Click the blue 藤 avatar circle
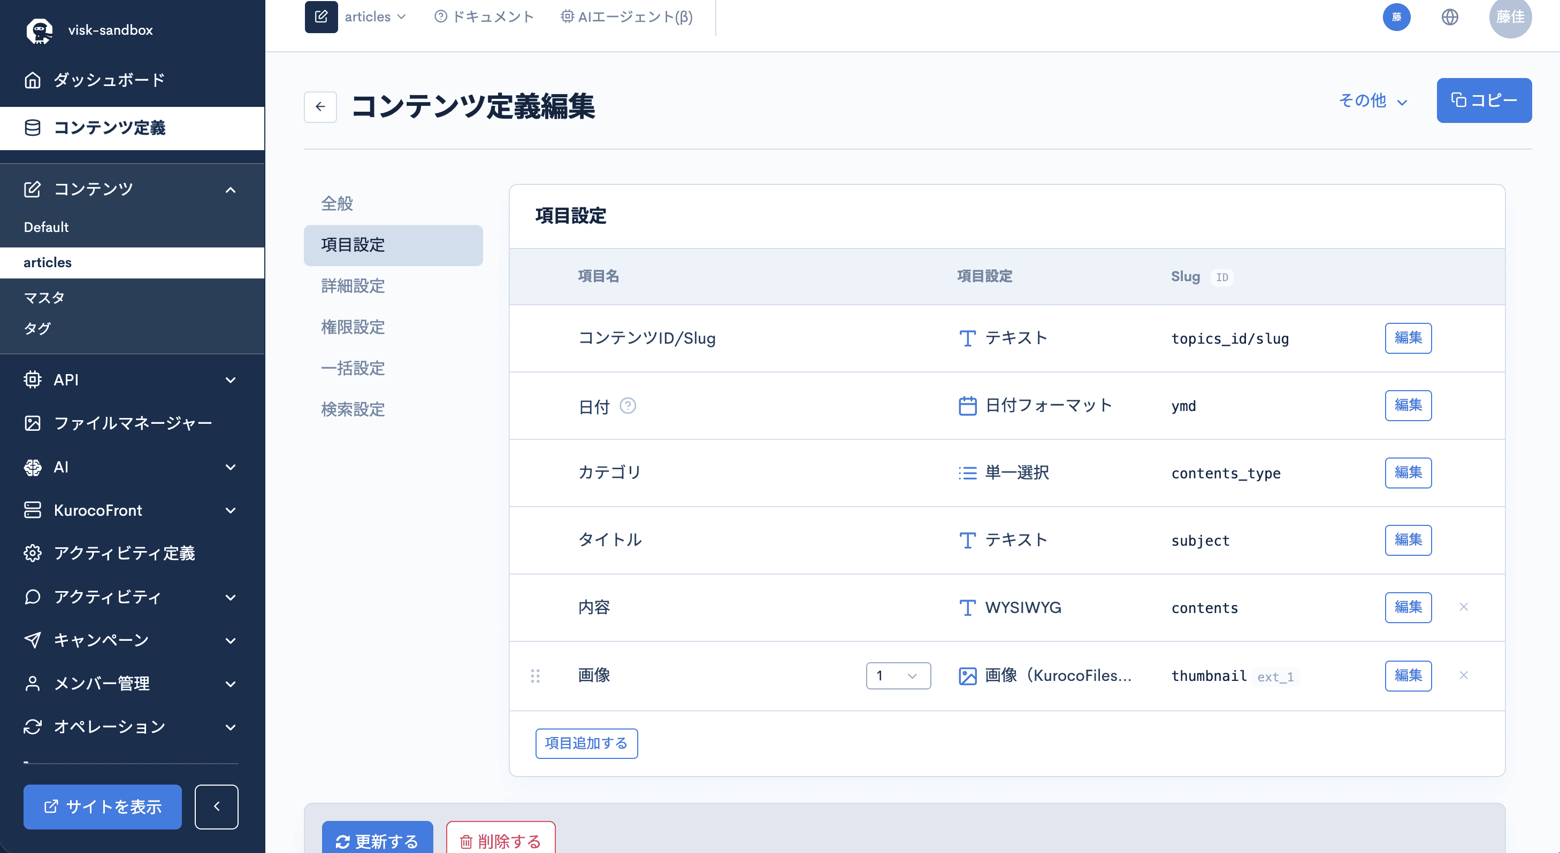1560x853 pixels. (1396, 17)
